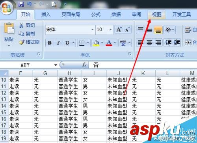The image size is (197, 143).
Task: Select column F header
Action: coord(20,73)
